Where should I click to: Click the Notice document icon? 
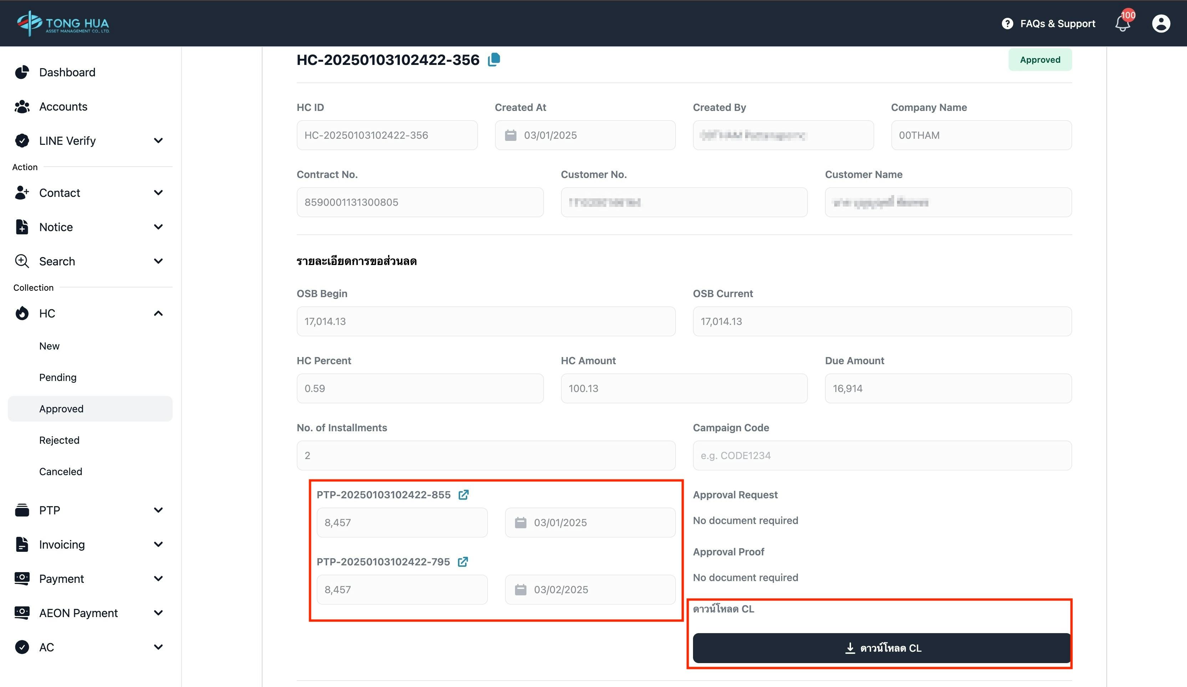pyautogui.click(x=22, y=227)
